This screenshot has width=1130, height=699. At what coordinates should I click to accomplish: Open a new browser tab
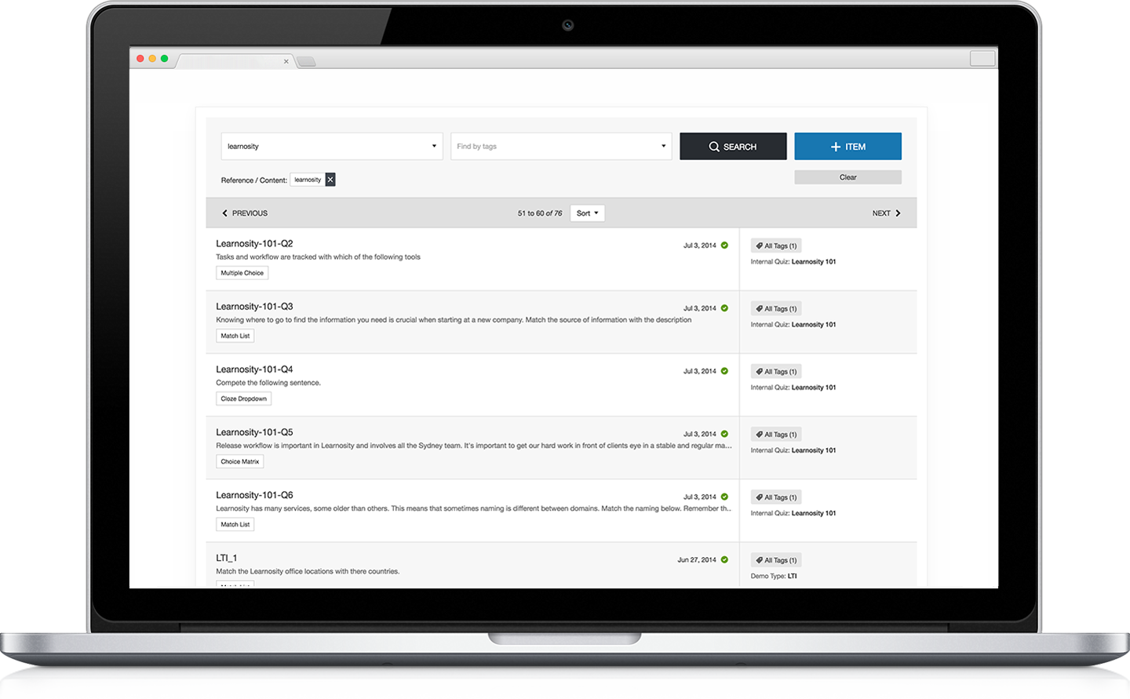tap(306, 61)
